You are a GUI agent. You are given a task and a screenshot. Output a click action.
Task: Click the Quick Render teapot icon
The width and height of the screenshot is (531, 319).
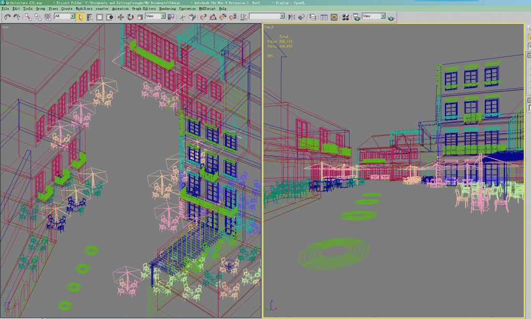tap(390, 18)
